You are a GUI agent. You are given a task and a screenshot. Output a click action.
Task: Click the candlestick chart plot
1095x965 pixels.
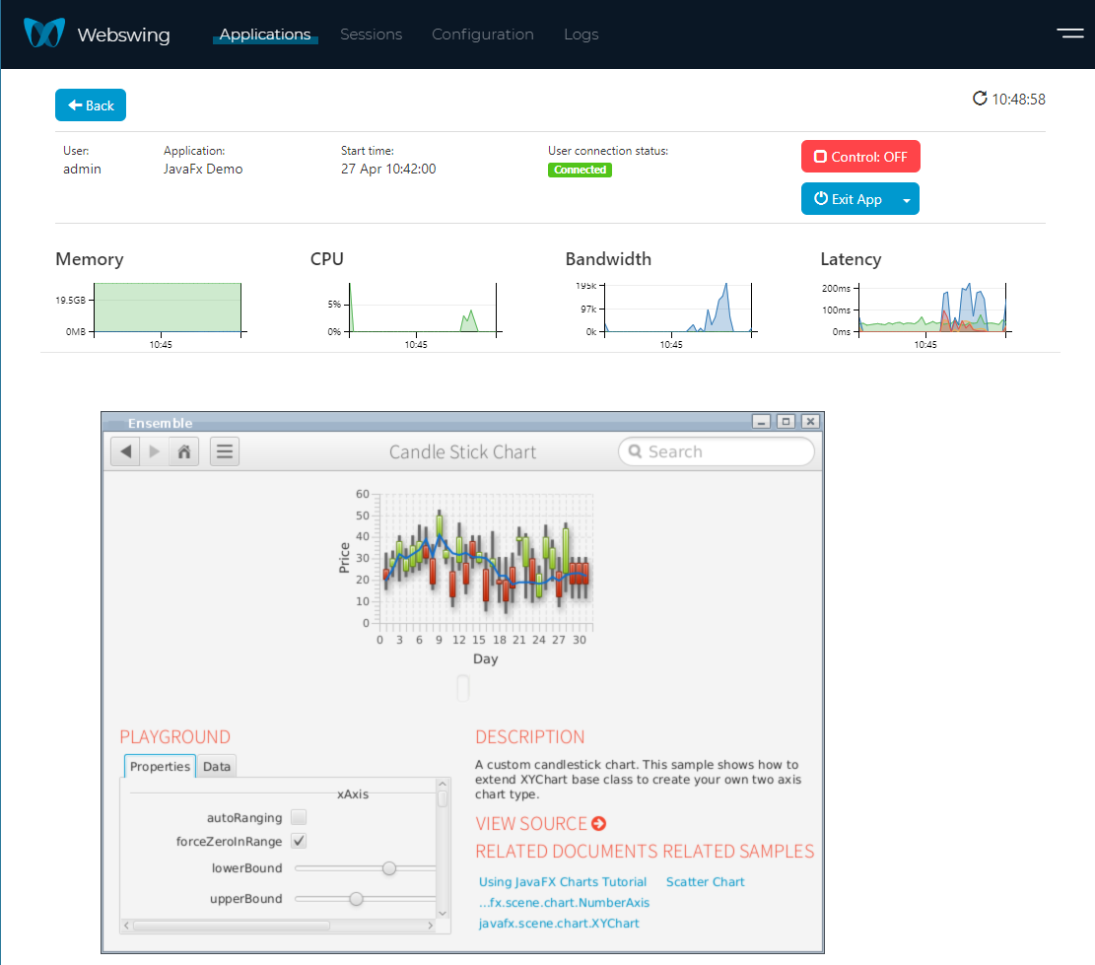click(x=486, y=558)
